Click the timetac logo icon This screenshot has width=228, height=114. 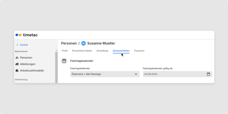(19, 35)
